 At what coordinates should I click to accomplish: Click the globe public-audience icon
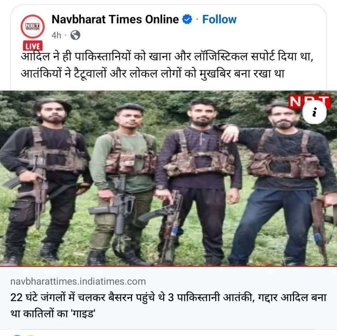pos(75,35)
